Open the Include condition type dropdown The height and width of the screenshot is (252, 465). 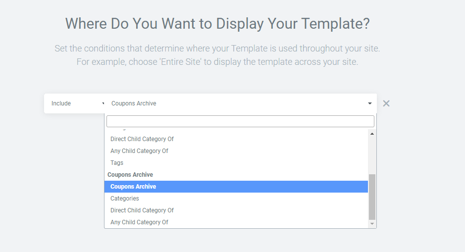pyautogui.click(x=76, y=103)
